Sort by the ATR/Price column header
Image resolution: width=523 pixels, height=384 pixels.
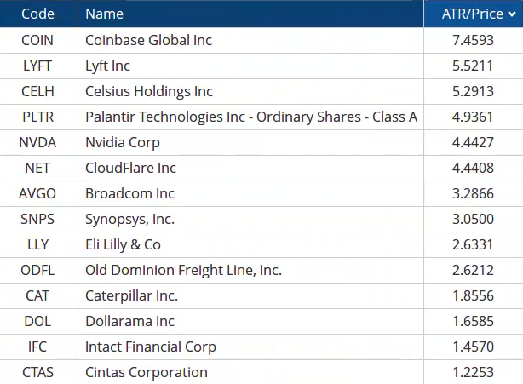click(x=473, y=14)
